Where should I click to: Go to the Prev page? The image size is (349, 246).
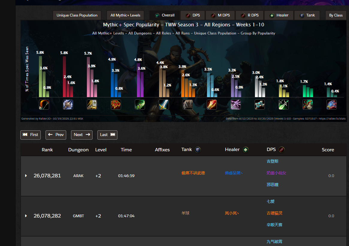[x=56, y=135]
